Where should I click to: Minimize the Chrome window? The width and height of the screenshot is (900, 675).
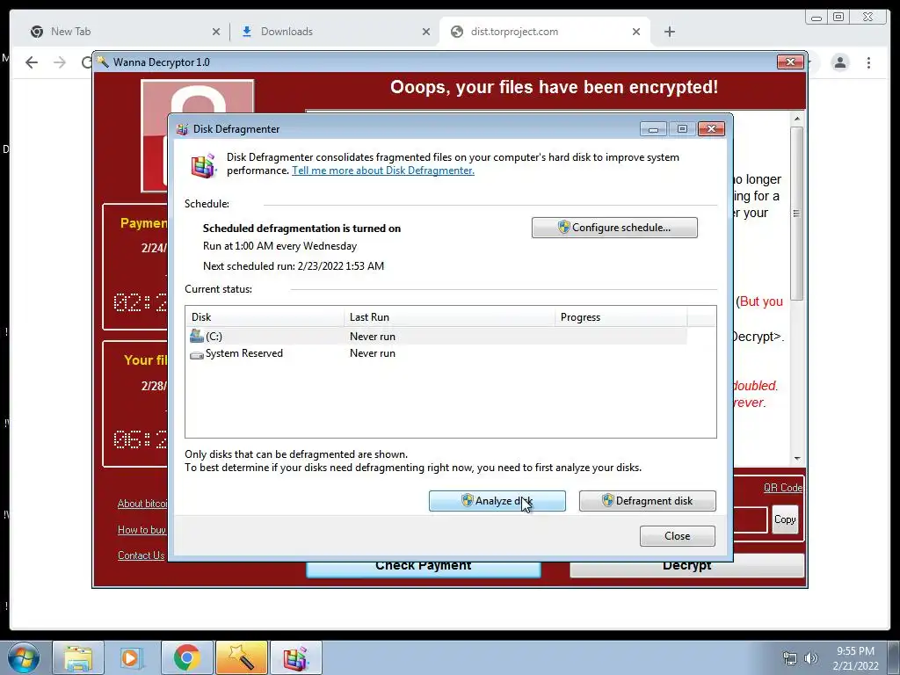817,18
